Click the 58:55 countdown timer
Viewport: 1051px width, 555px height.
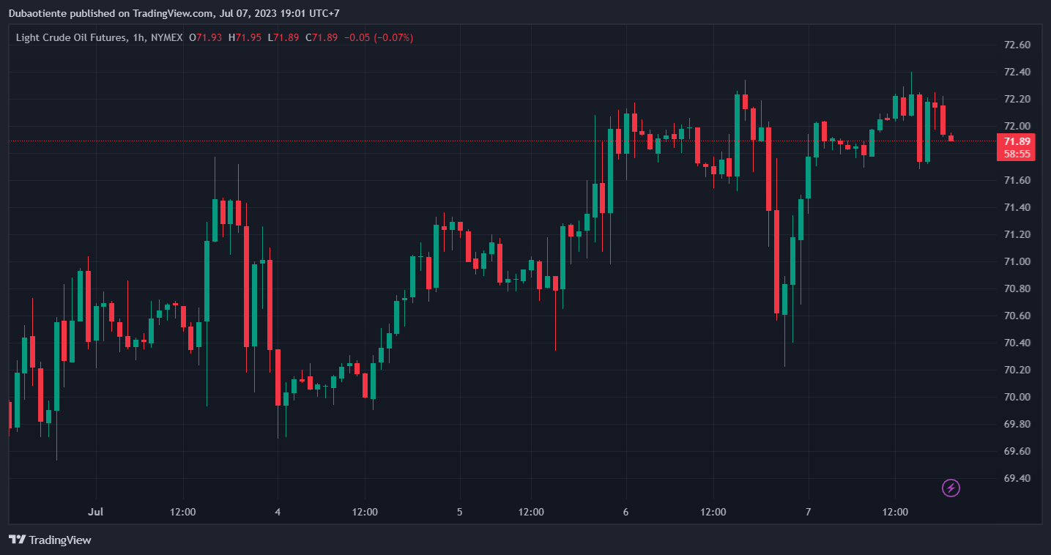(x=1017, y=154)
